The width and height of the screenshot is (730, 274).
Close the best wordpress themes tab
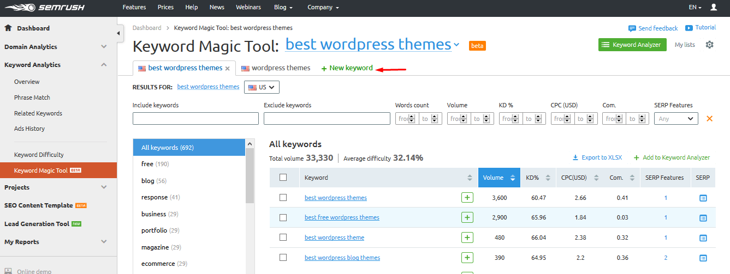(228, 69)
